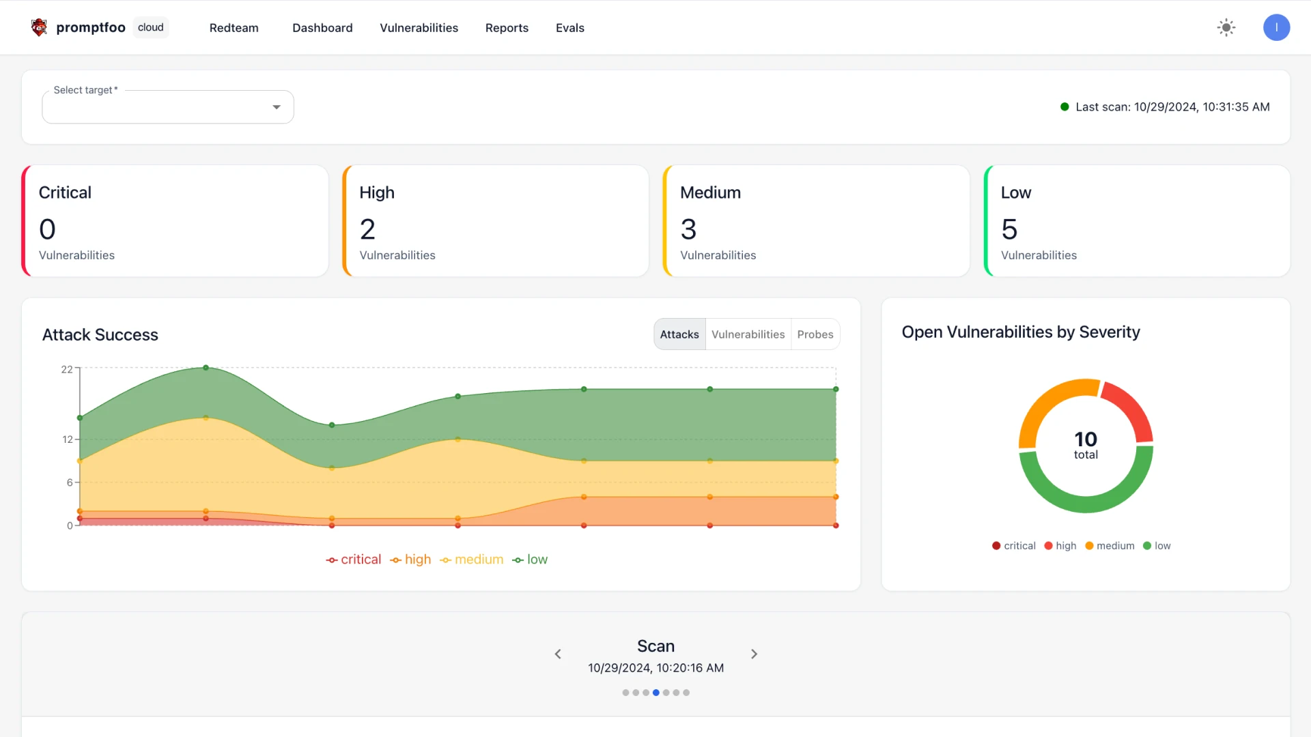Open the Evals page
This screenshot has height=737, width=1311.
tap(570, 28)
